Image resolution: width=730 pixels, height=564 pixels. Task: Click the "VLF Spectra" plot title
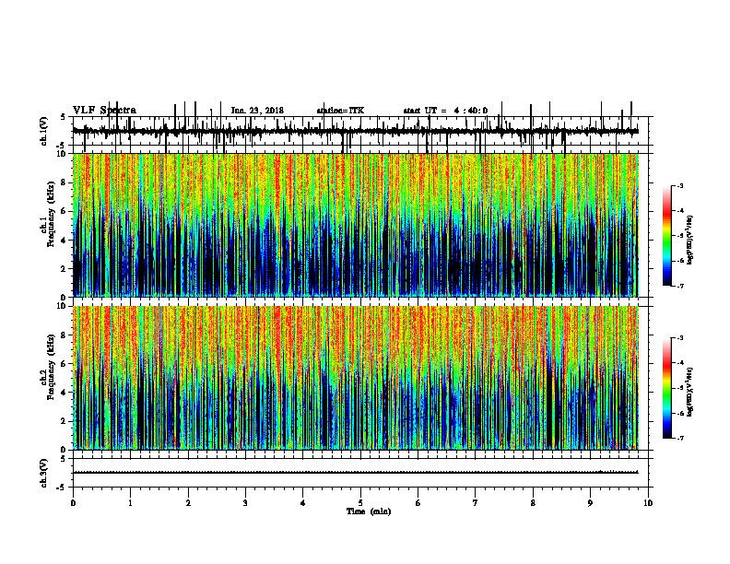click(104, 110)
